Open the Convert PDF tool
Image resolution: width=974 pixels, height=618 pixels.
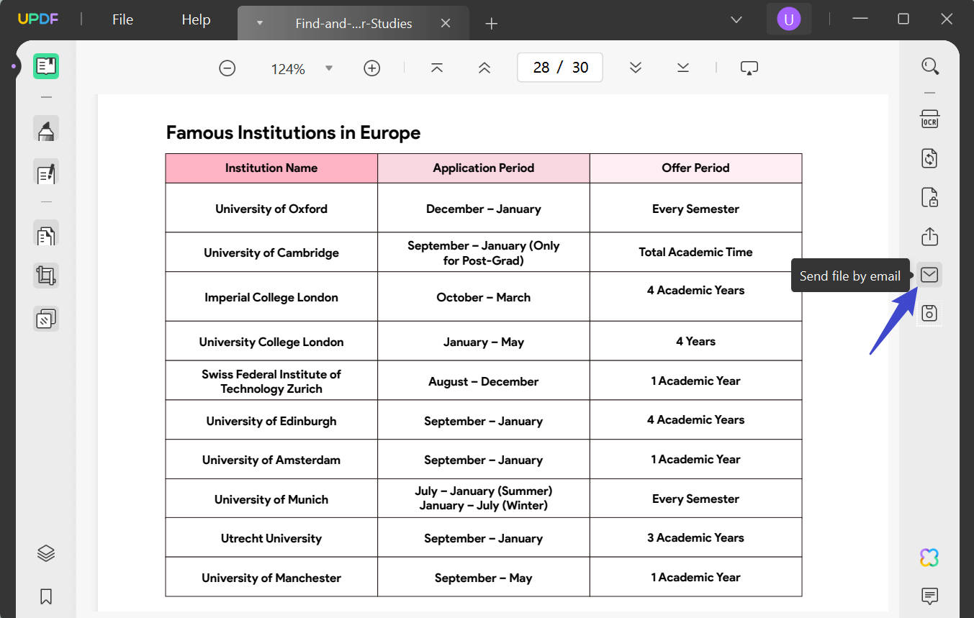(930, 158)
